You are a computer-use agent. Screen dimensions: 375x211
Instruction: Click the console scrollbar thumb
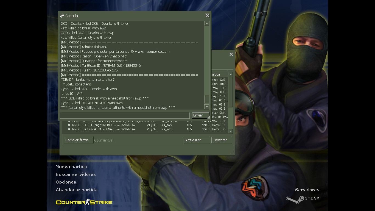pos(207,99)
